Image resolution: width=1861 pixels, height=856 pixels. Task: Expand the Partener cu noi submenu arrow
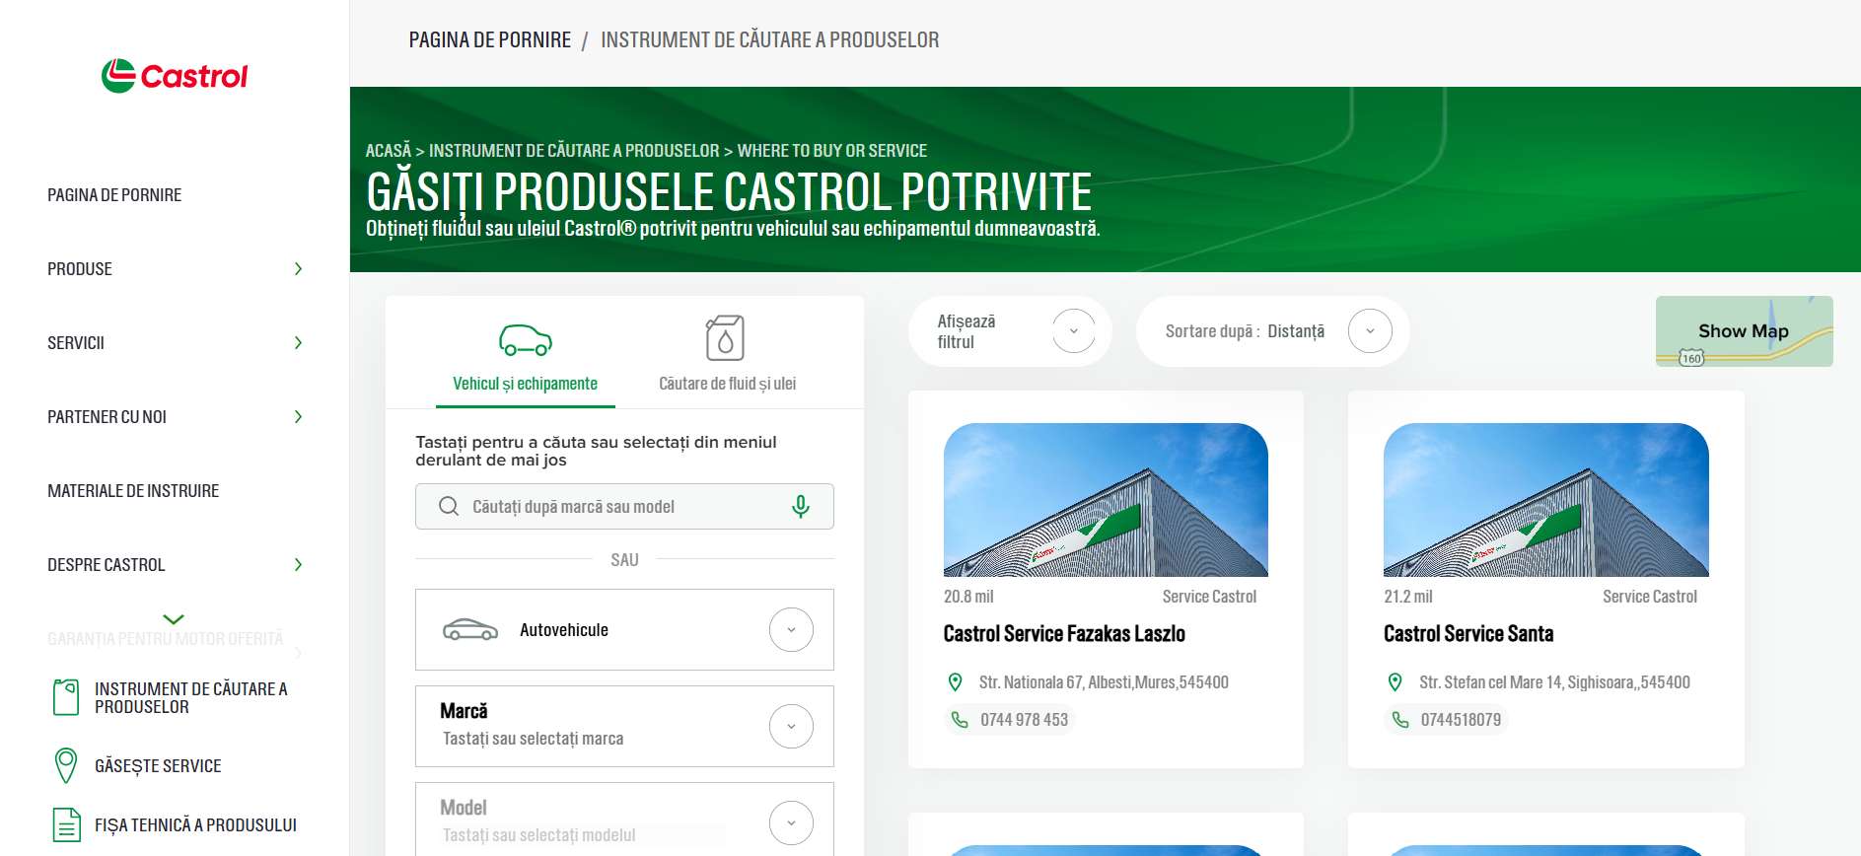click(x=298, y=417)
